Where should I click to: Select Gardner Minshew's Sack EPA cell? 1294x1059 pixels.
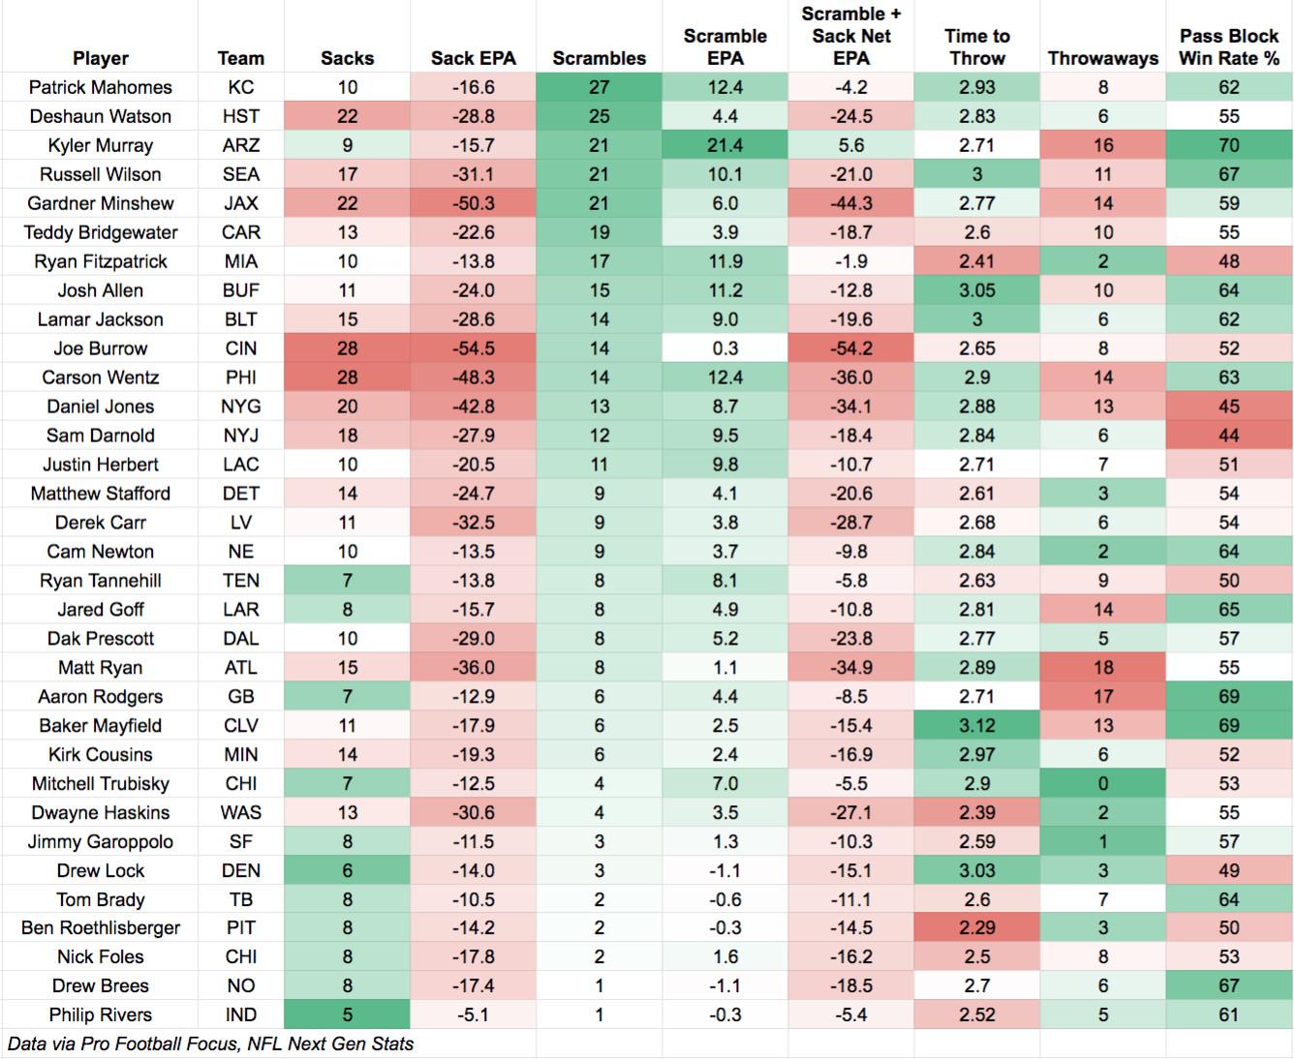tap(473, 203)
